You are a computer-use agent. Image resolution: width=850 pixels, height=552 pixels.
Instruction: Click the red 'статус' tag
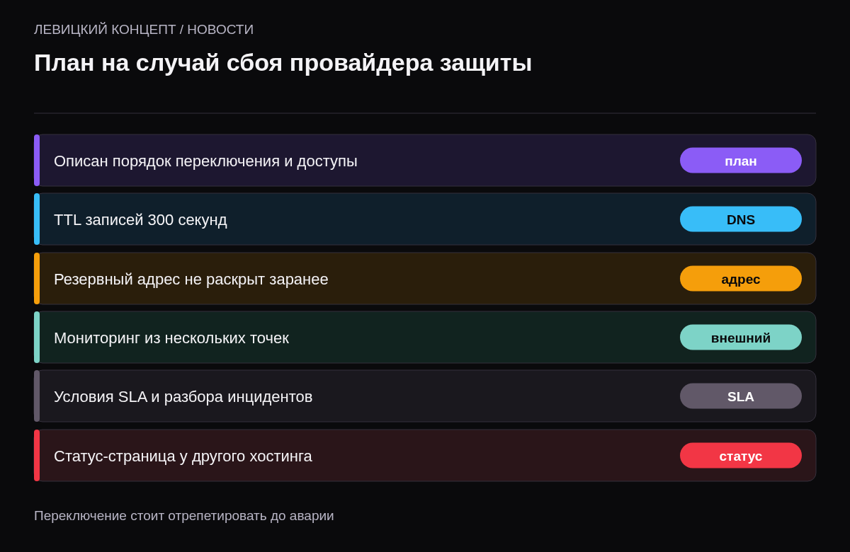741,456
